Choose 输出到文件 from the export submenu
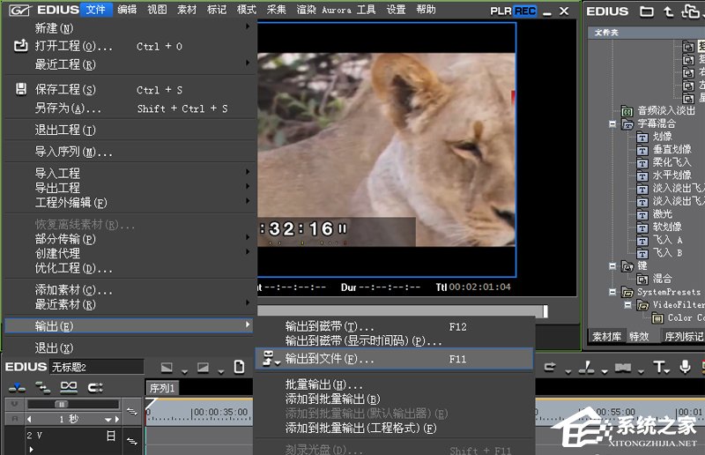 tap(330, 359)
